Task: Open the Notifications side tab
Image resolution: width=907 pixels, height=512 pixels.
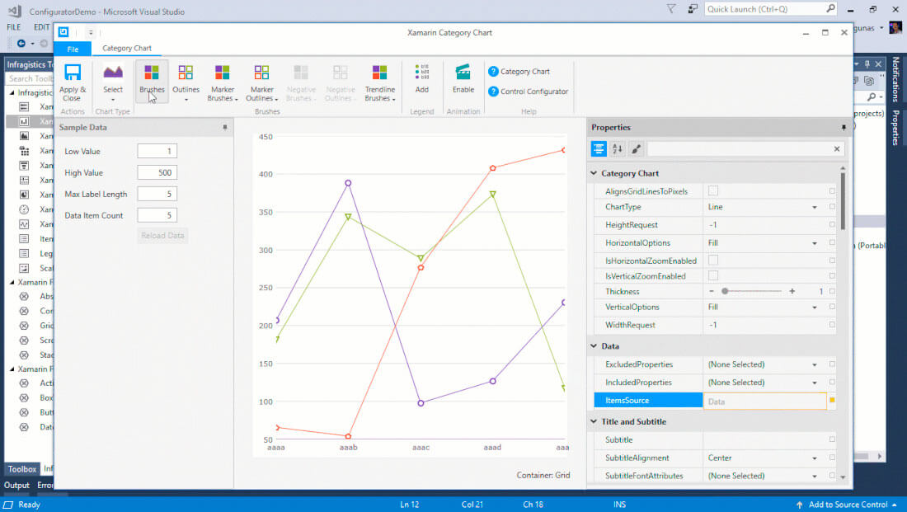Action: click(895, 79)
